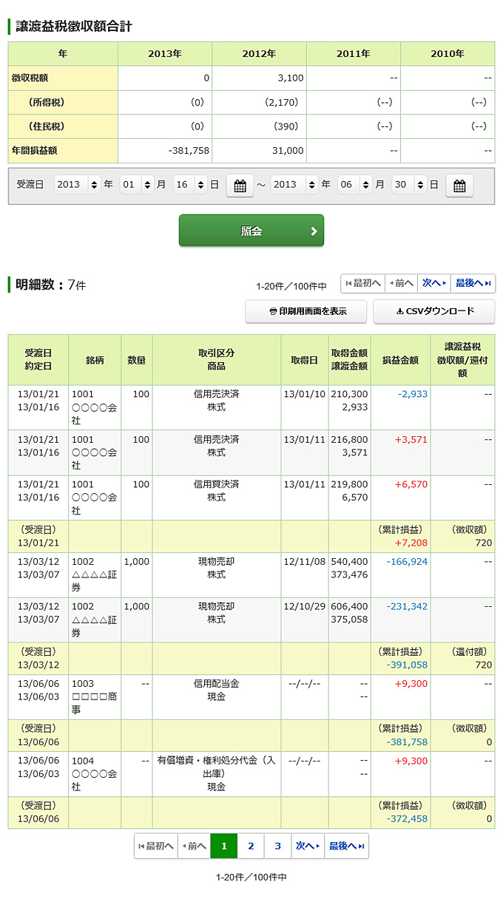Click the 2011年 column header
This screenshot has width=503, height=899.
354,54
